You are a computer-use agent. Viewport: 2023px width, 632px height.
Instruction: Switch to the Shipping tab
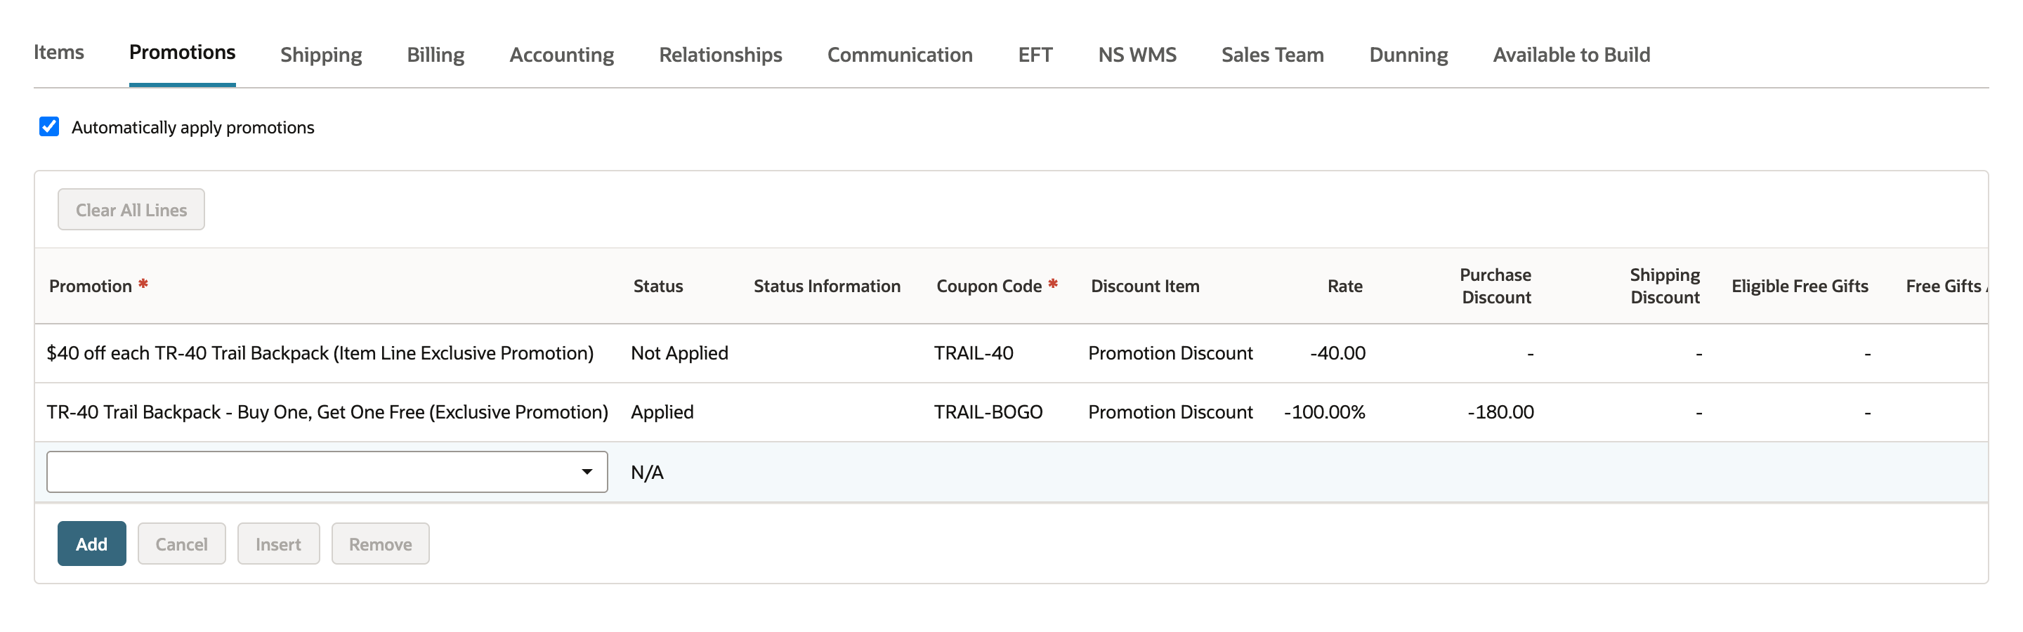[321, 55]
